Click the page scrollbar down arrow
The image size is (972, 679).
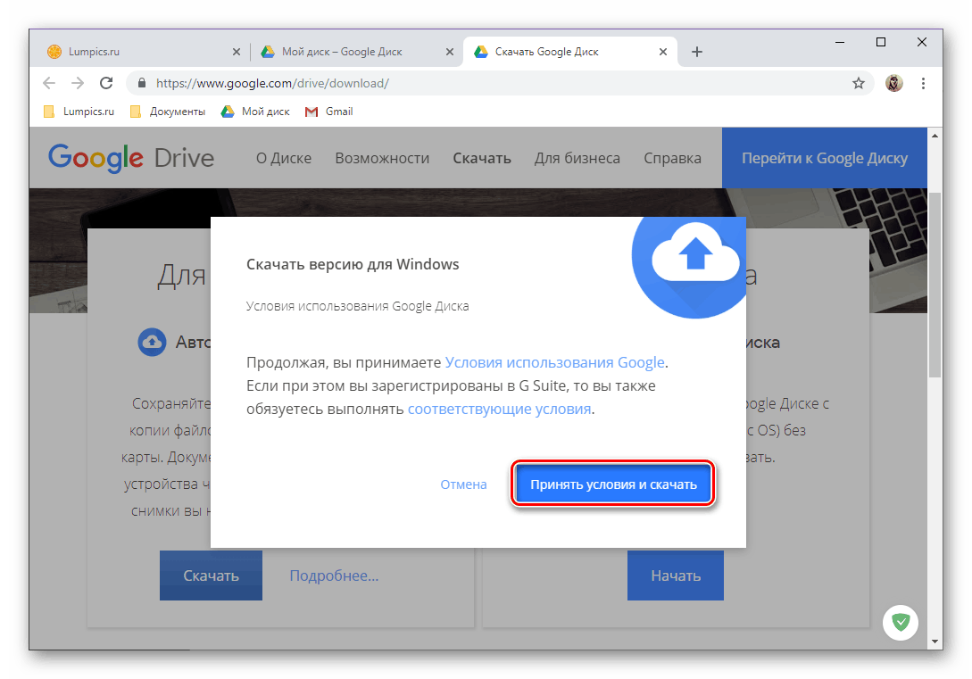click(935, 642)
